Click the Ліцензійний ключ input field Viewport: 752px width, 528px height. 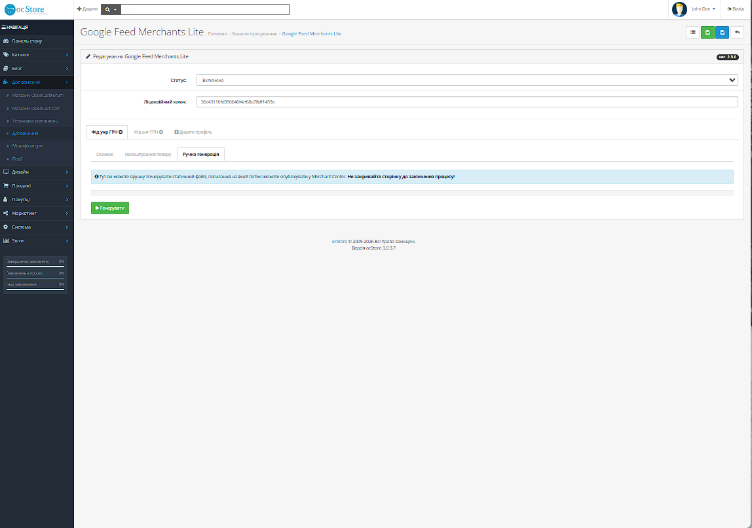(467, 102)
